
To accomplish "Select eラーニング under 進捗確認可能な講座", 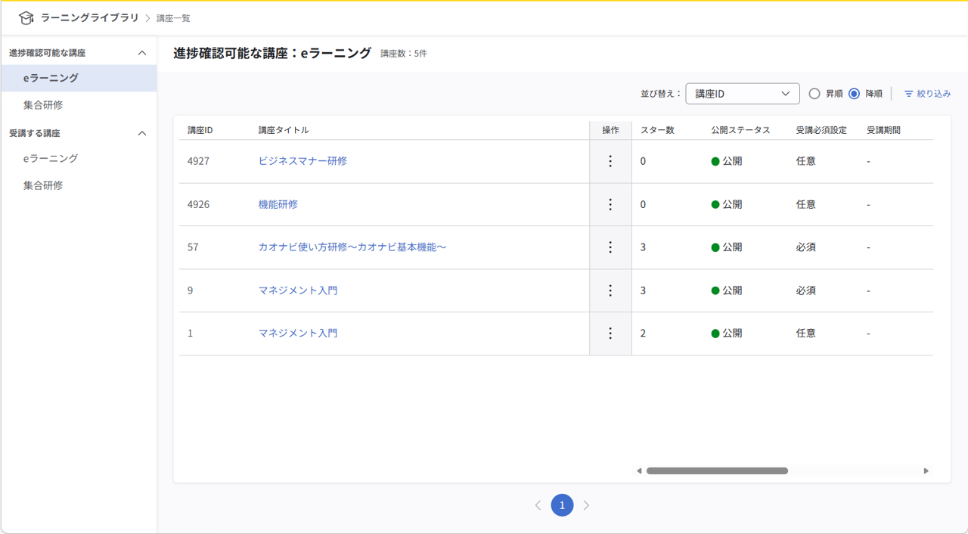I will 79,78.
